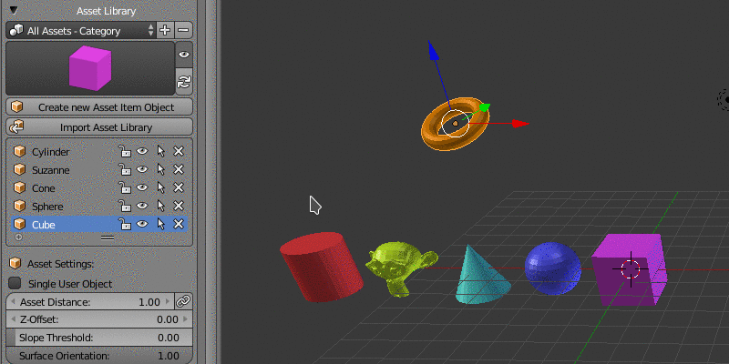Hide the Cube asset using eye icon
The image size is (729, 364).
tap(142, 224)
